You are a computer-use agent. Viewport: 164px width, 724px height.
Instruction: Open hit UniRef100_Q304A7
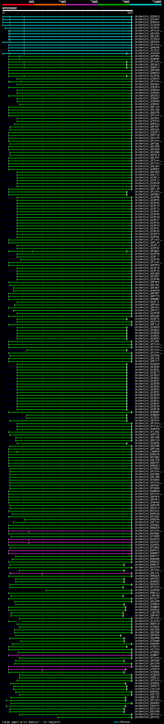click(147, 20)
